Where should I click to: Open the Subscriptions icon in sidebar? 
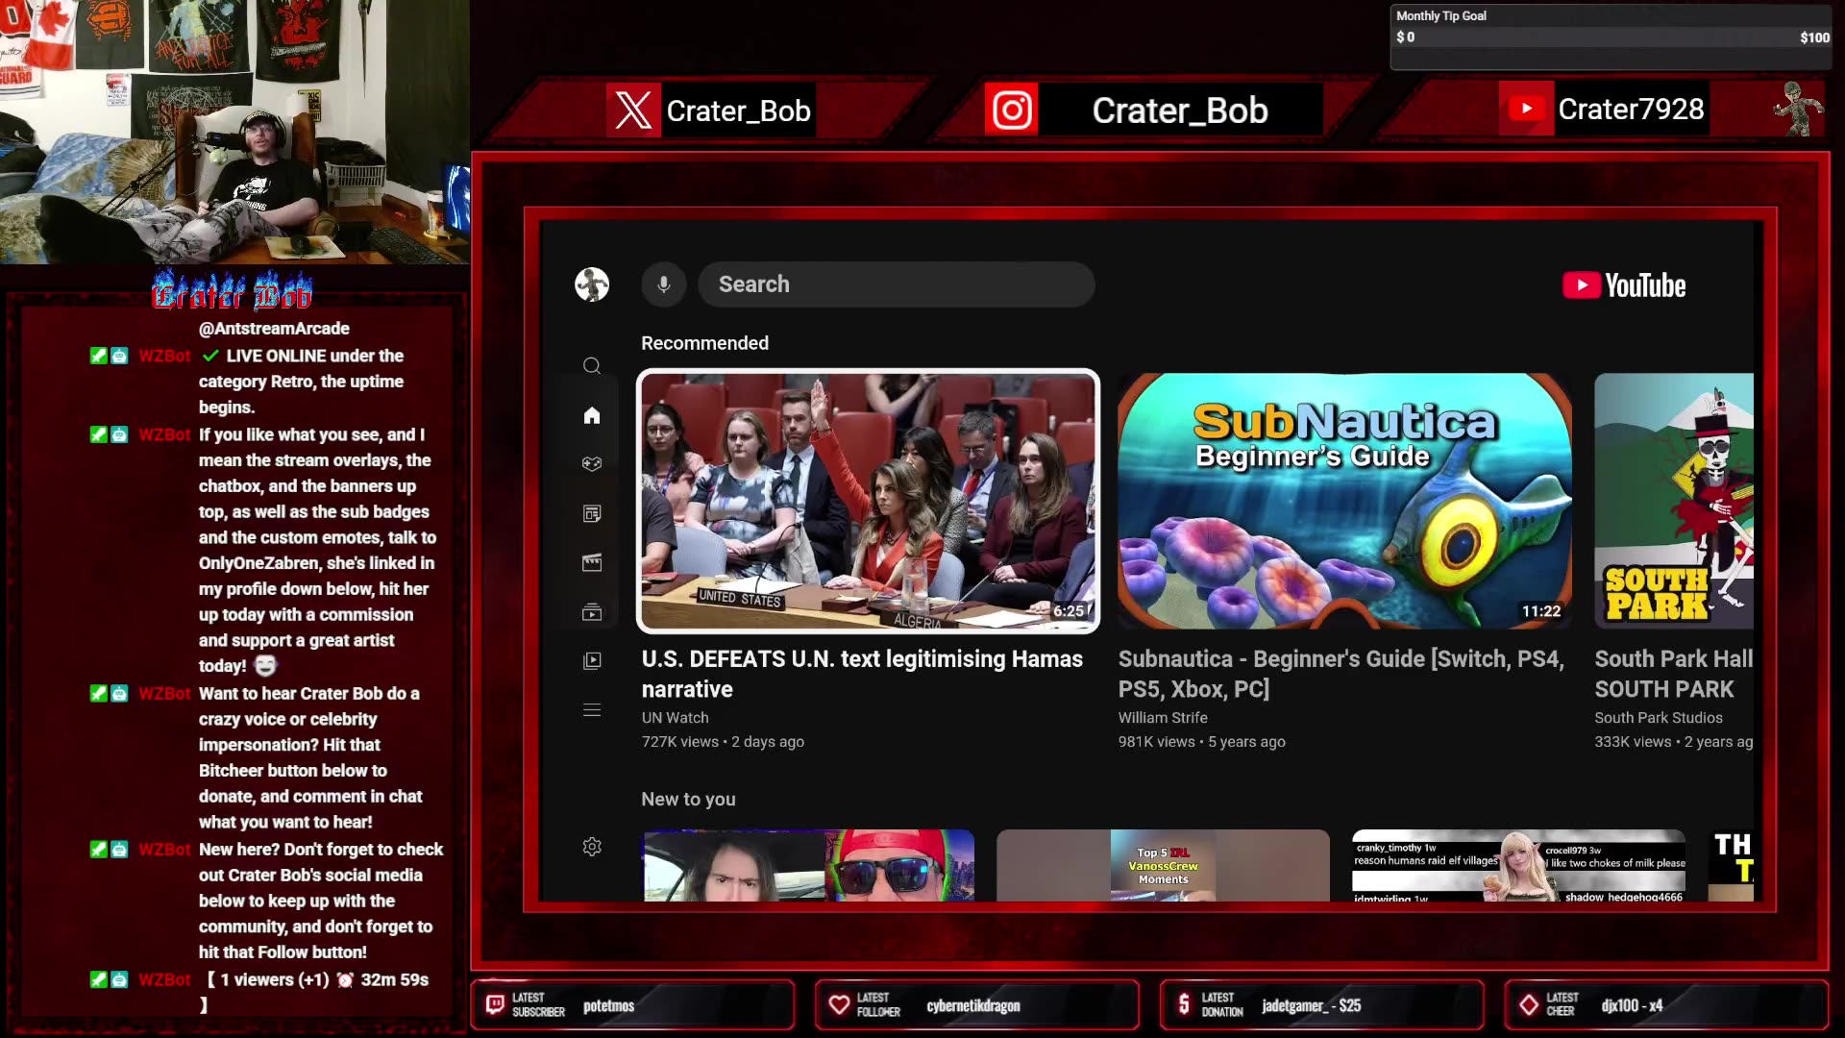(x=592, y=612)
